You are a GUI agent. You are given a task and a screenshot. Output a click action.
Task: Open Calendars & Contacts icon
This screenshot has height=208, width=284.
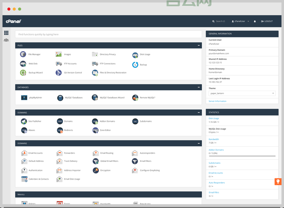coord(24,179)
